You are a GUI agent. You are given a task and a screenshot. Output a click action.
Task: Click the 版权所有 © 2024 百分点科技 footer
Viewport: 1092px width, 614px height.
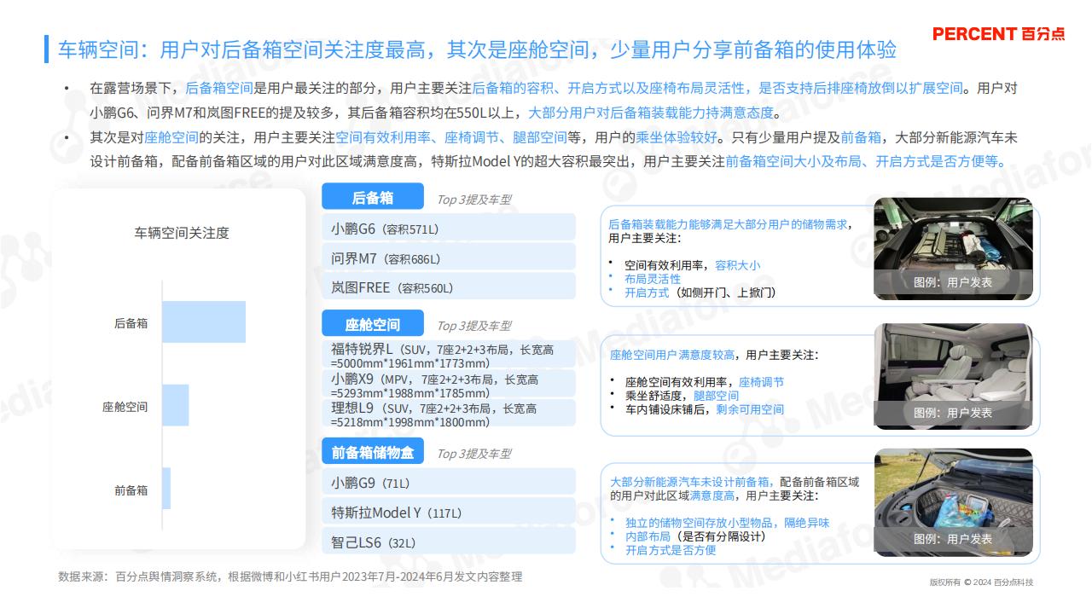tap(981, 582)
